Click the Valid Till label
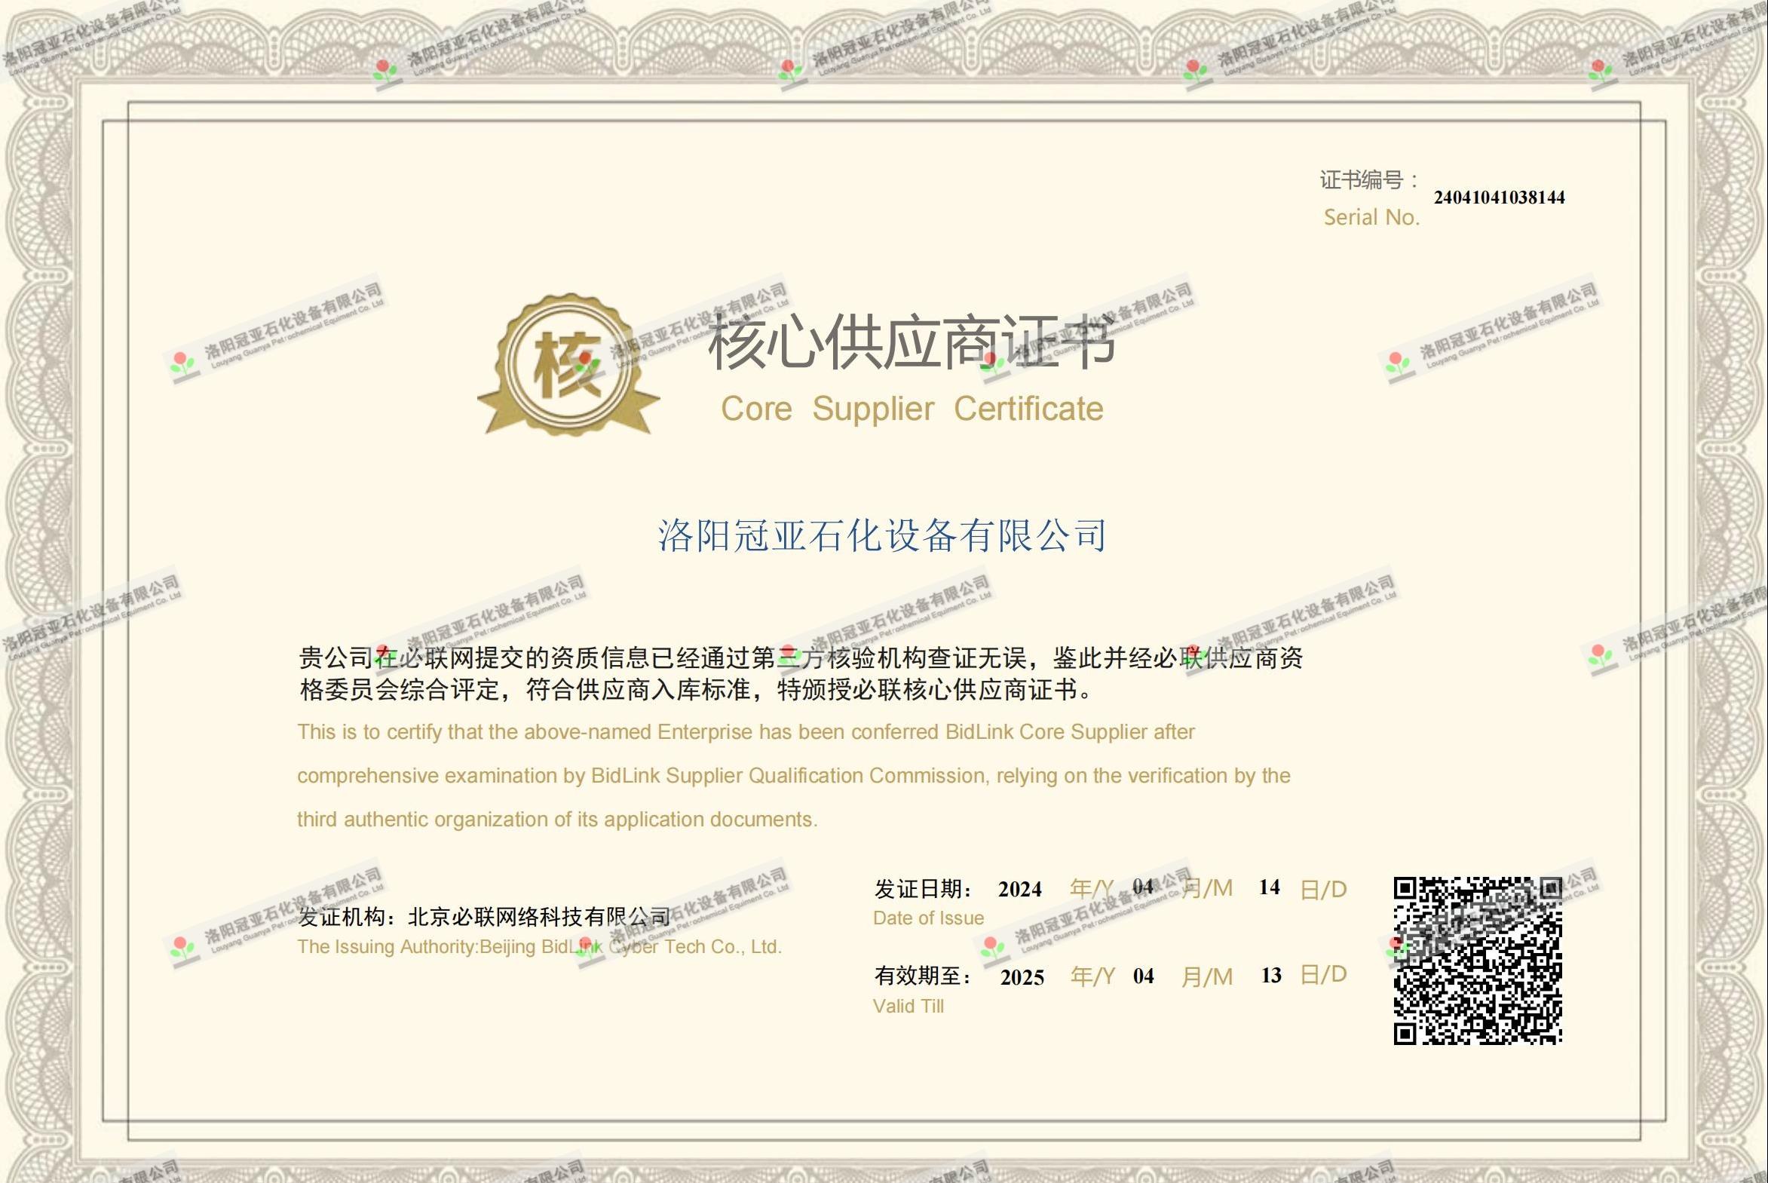 click(x=909, y=1007)
